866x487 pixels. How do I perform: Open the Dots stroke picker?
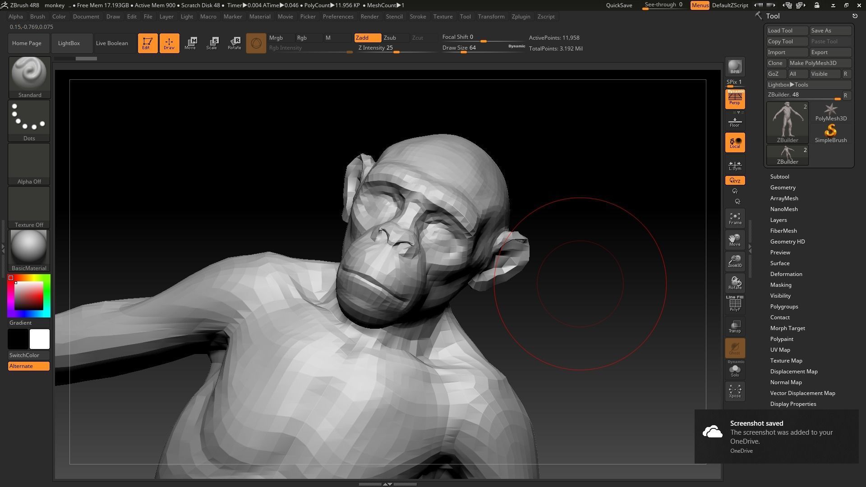tap(29, 121)
